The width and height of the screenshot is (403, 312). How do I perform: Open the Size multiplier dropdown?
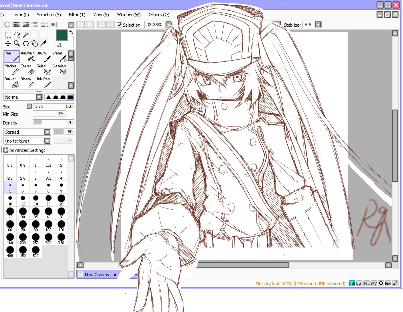pyautogui.click(x=29, y=106)
